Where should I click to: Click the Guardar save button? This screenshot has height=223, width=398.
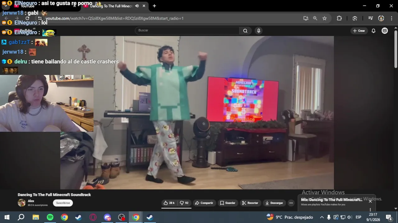[228, 203]
